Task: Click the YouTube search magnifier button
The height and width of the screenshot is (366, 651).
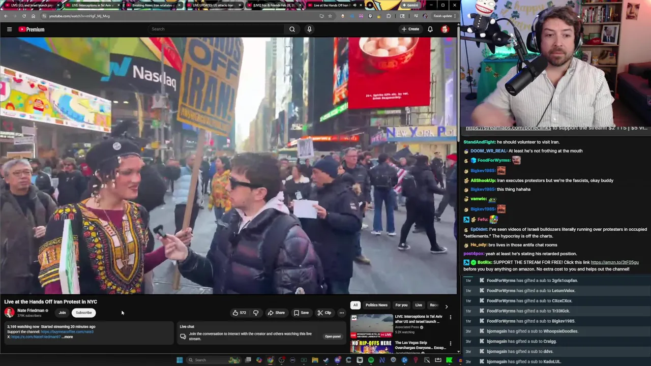Action: point(292,29)
